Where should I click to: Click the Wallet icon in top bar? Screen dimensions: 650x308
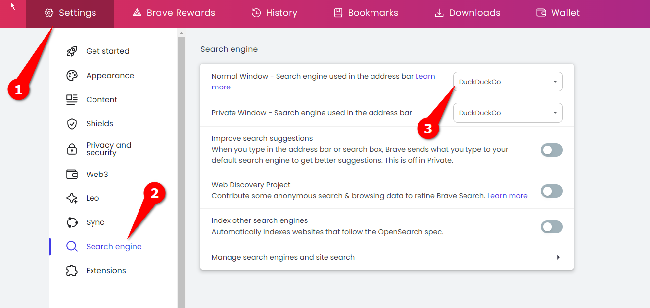coord(541,13)
